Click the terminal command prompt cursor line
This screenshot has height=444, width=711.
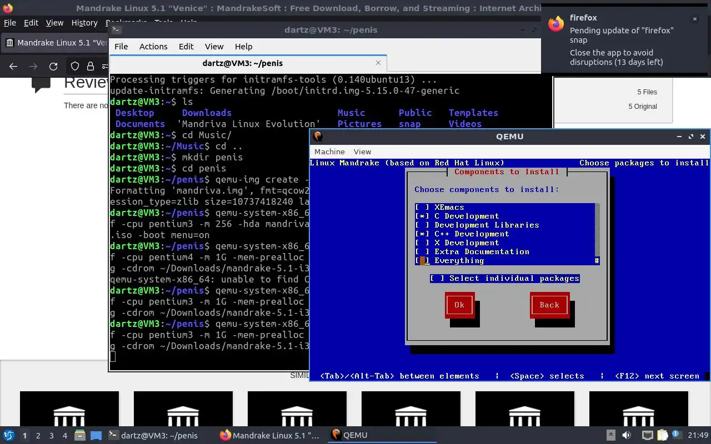pyautogui.click(x=113, y=357)
